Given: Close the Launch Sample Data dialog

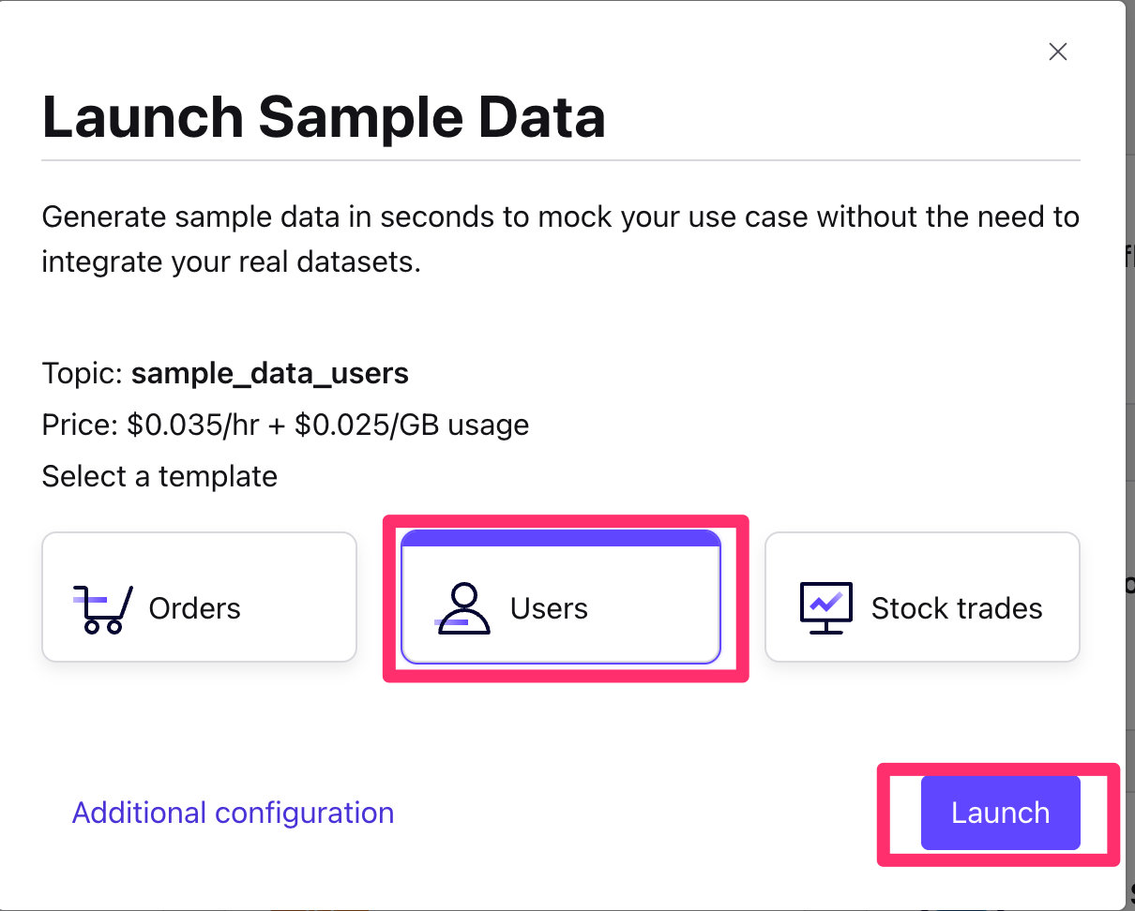Looking at the screenshot, I should tap(1058, 52).
